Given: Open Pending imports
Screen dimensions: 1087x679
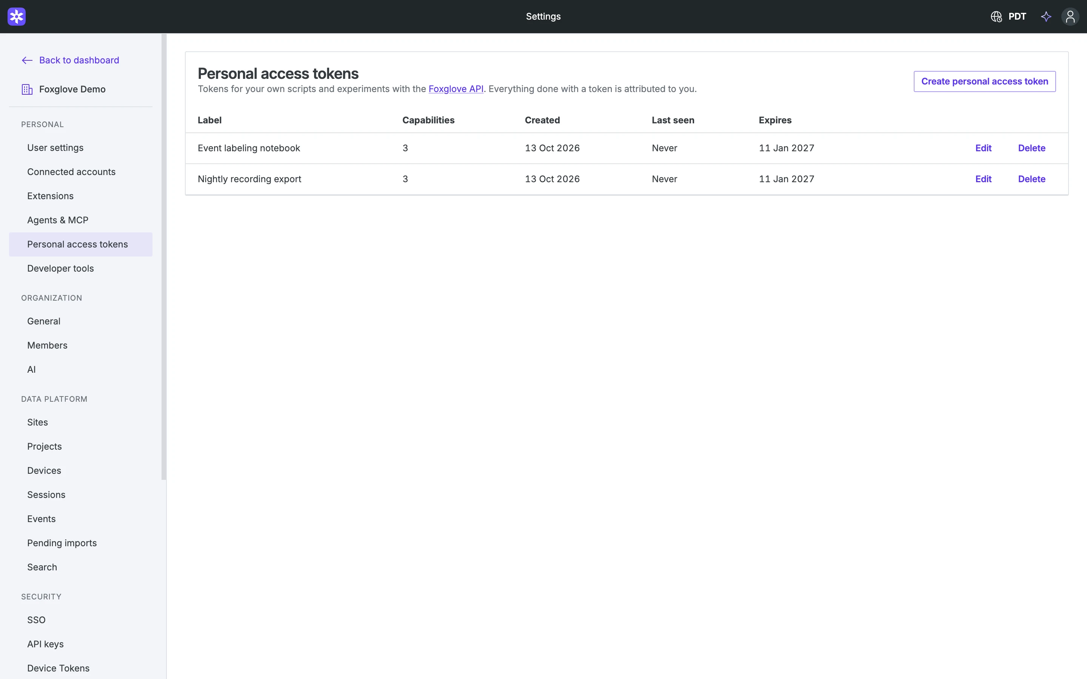Looking at the screenshot, I should 81,543.
